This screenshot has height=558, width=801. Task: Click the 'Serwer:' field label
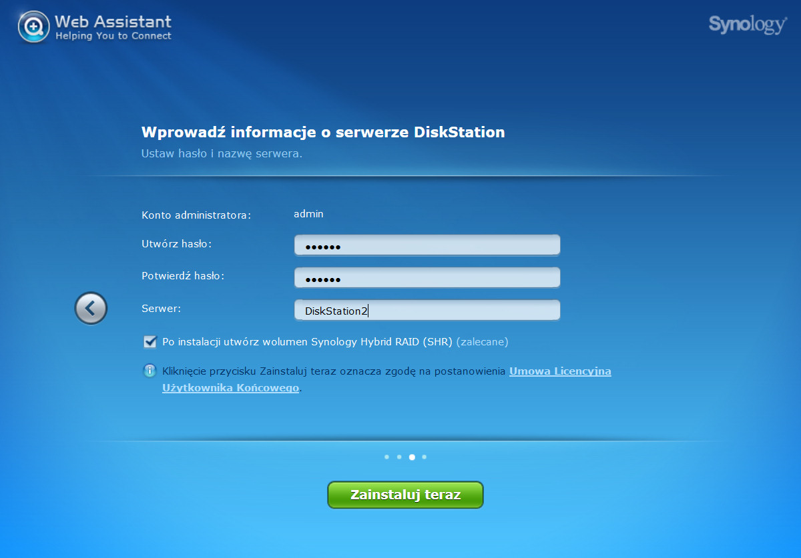pos(162,309)
